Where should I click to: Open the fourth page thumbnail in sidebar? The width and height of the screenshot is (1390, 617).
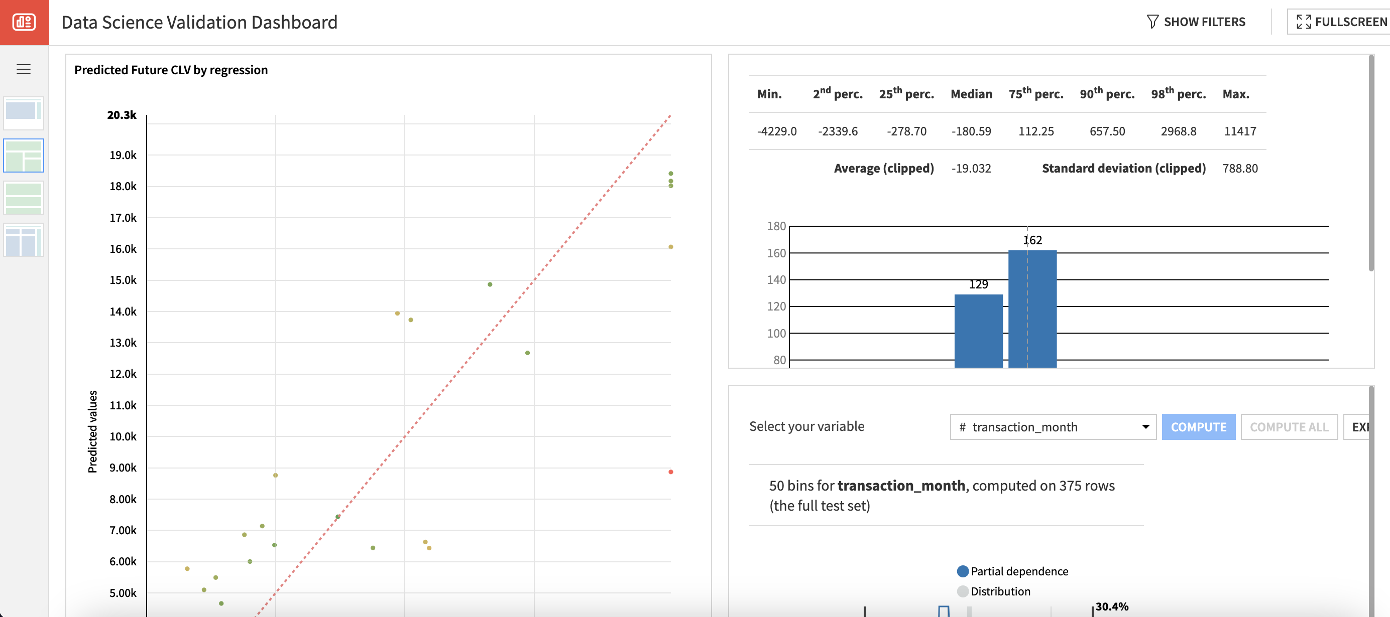tap(23, 240)
